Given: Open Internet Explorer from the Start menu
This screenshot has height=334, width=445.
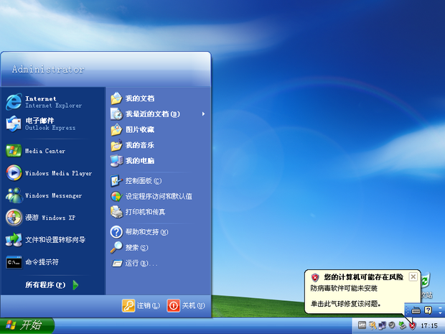Looking at the screenshot, I should [53, 102].
